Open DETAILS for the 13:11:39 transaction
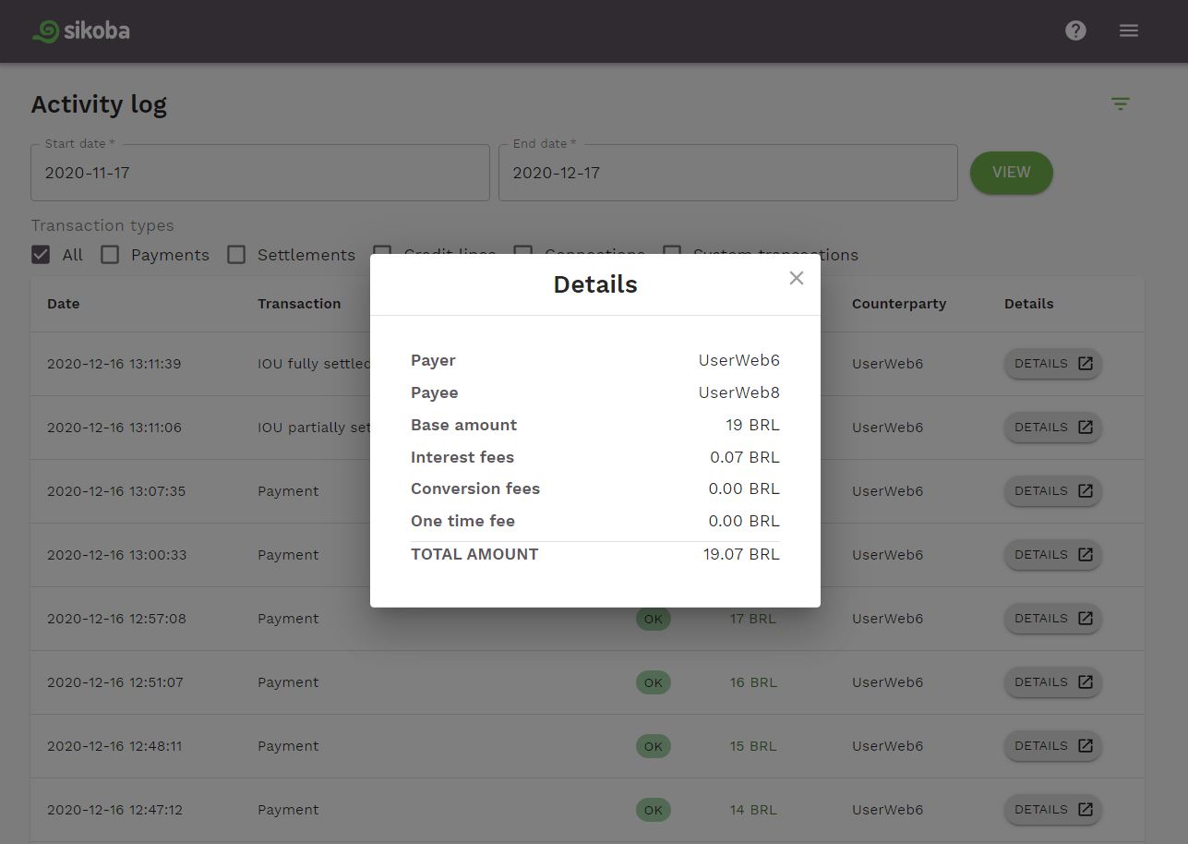 coord(1053,364)
